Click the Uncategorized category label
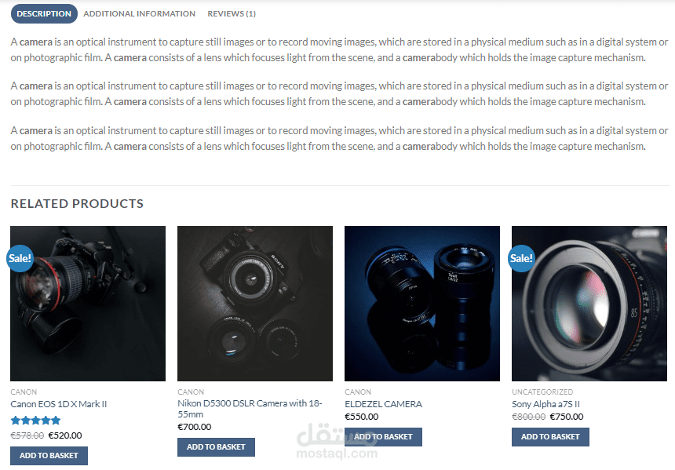Image resolution: width=675 pixels, height=470 pixels. 542,392
